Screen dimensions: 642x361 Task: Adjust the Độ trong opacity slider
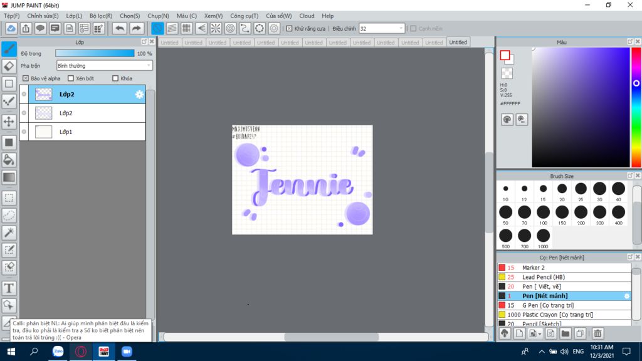click(95, 53)
